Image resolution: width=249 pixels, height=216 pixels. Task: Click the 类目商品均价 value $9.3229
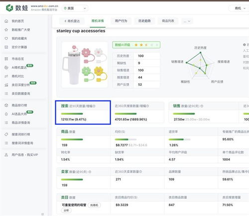(x=122, y=205)
